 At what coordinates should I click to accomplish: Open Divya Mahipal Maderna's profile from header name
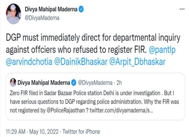[x=51, y=10]
